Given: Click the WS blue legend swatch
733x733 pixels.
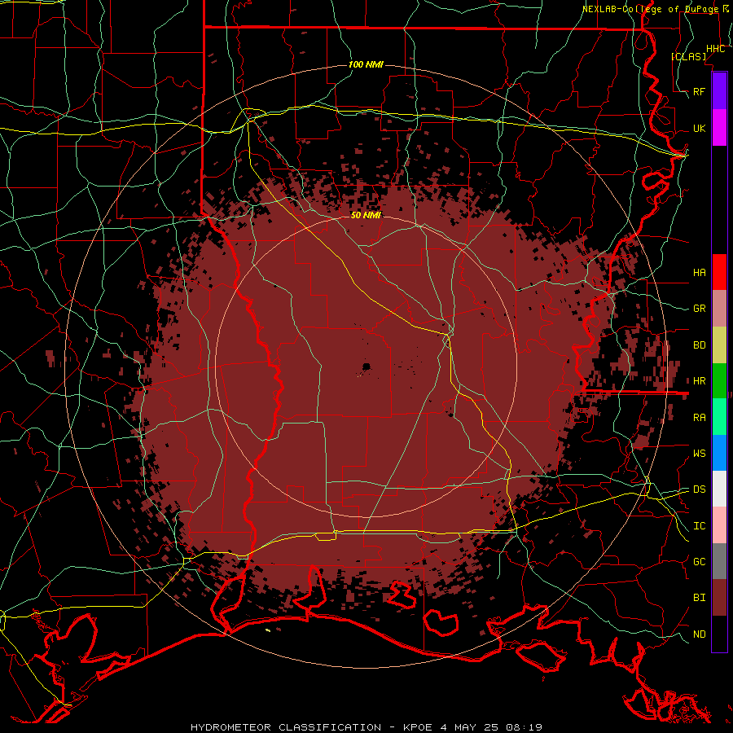Looking at the screenshot, I should point(719,453).
